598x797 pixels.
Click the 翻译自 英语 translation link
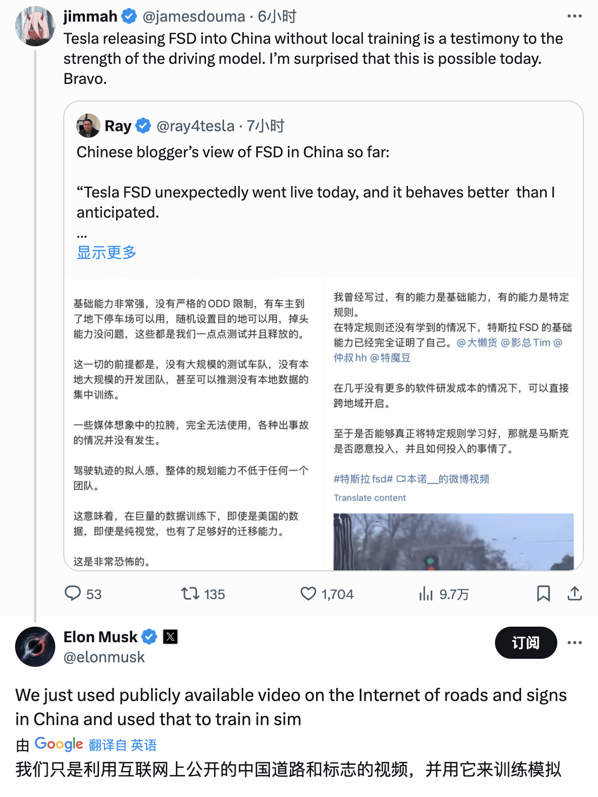[123, 745]
